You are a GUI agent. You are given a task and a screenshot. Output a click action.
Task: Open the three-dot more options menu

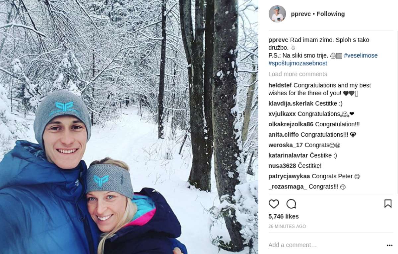[389, 245]
